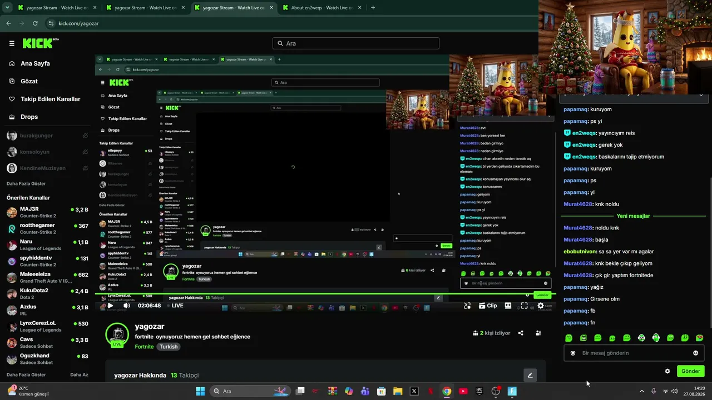Click yagozar's live avatar
Screen dimensions: 712x400
tap(117, 334)
